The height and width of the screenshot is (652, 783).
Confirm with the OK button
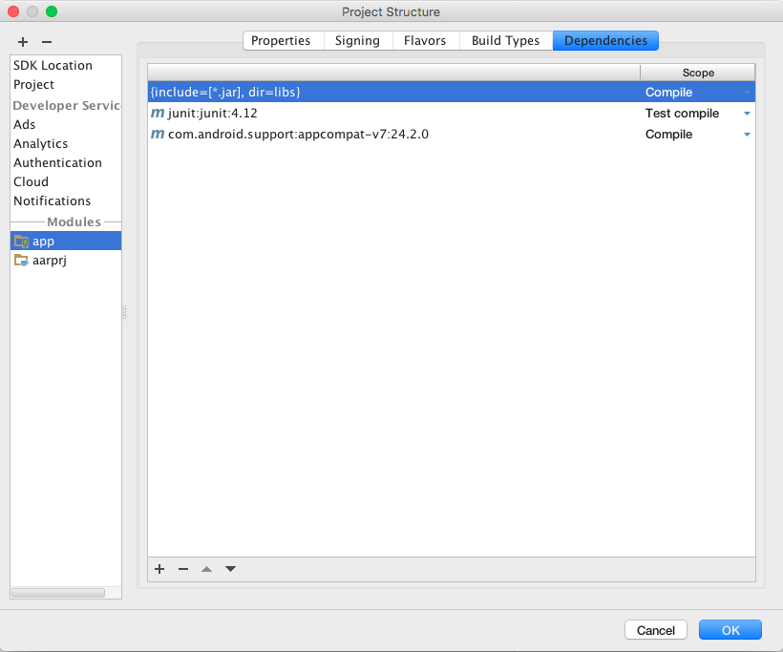click(x=730, y=630)
